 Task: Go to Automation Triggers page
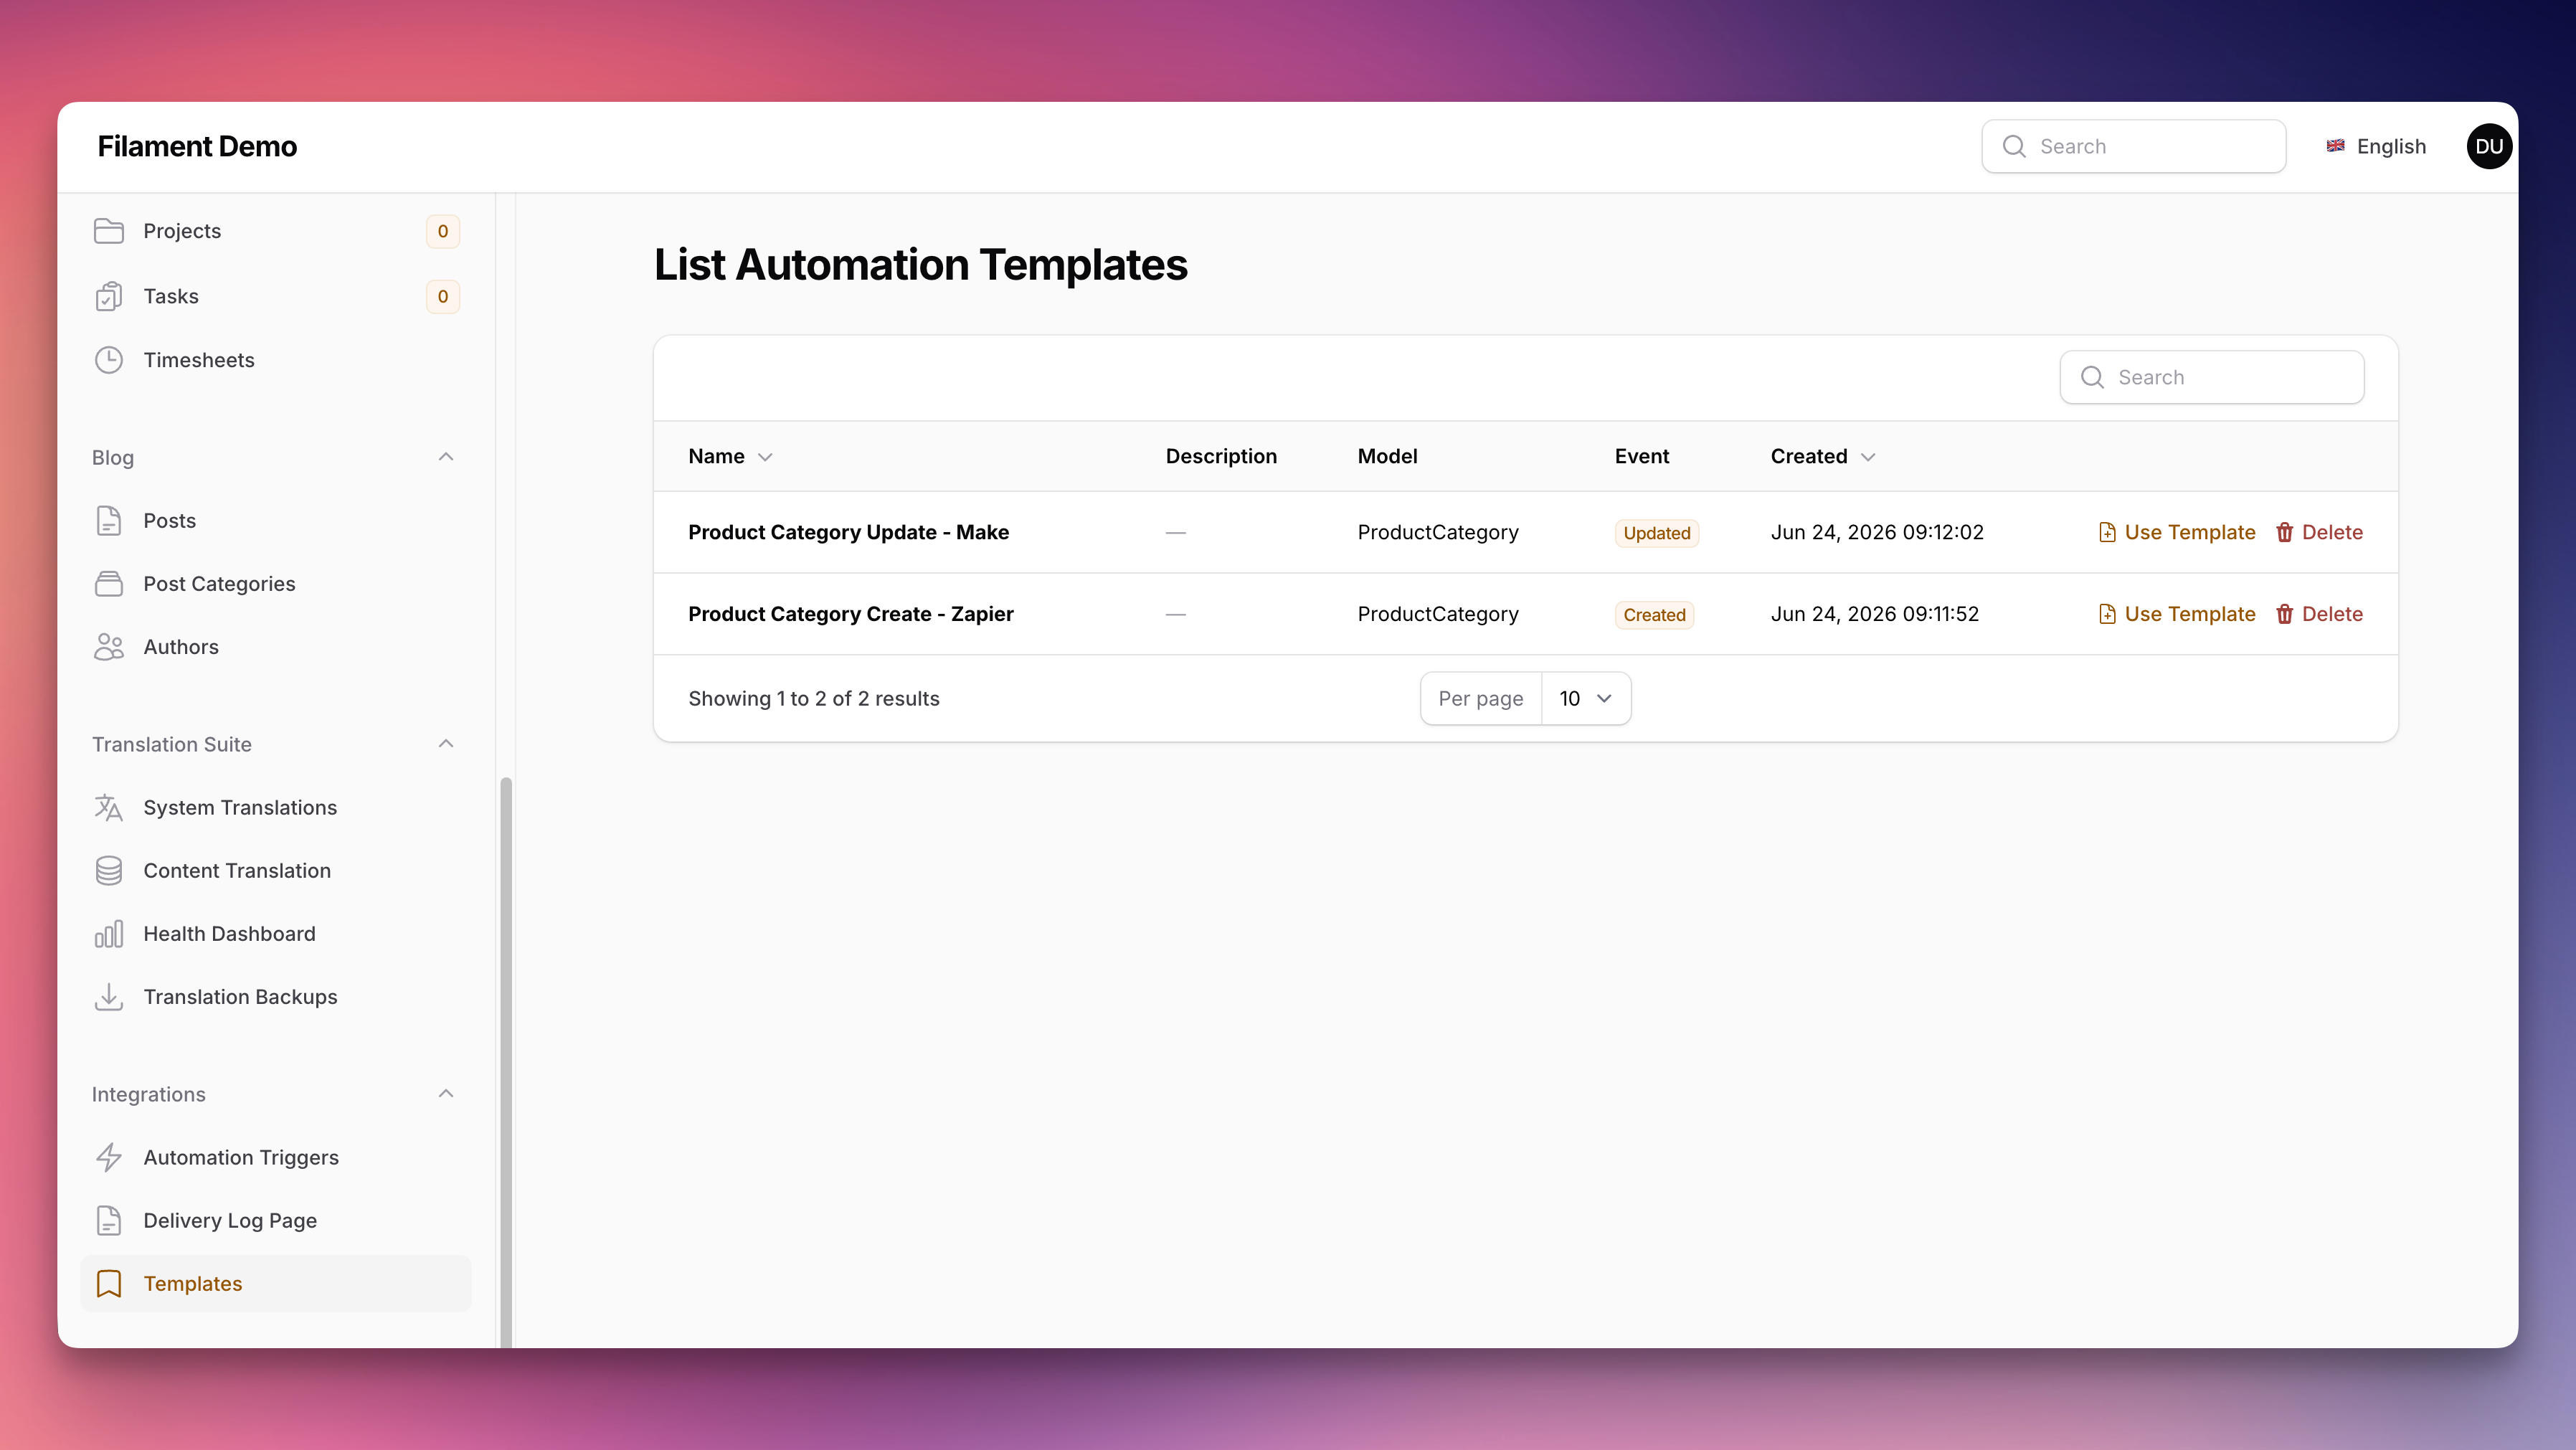(x=276, y=1157)
